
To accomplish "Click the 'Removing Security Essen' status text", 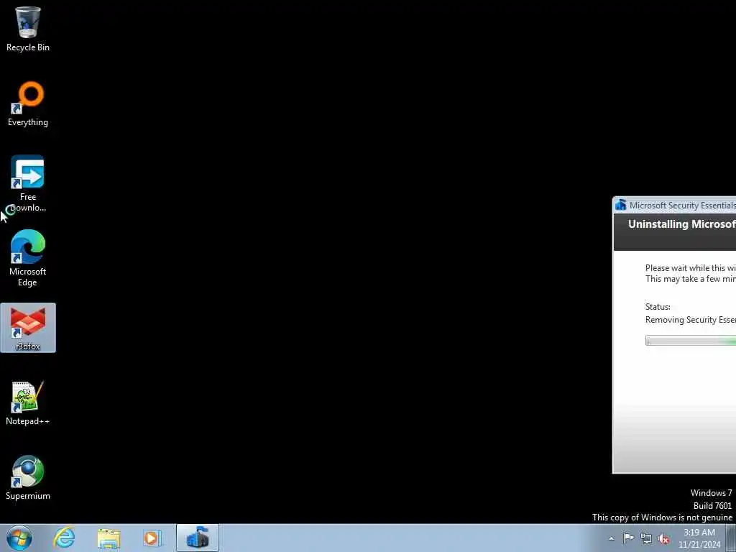I will pos(691,320).
